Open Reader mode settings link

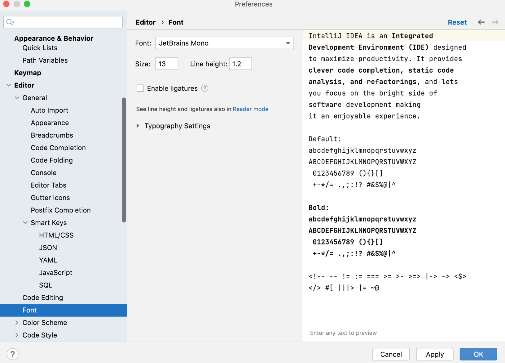(x=250, y=109)
